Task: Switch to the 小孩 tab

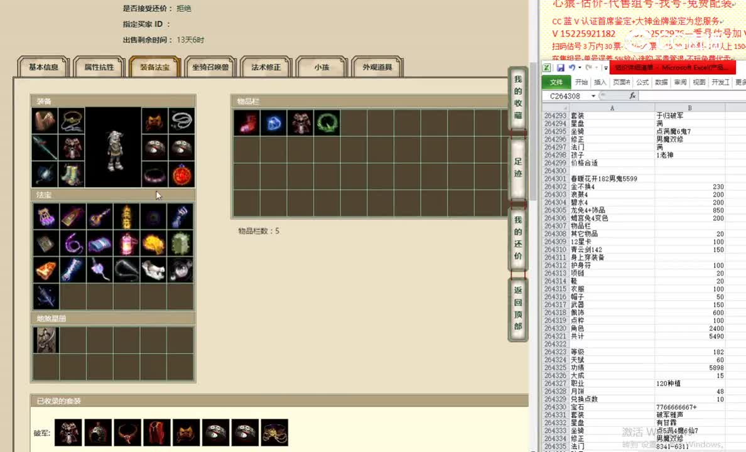Action: (x=322, y=67)
